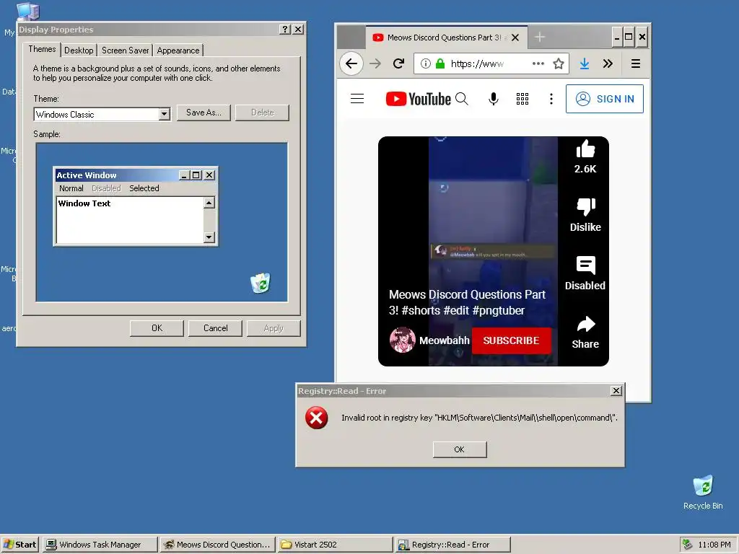Click the comments Disabled icon

[x=586, y=265]
